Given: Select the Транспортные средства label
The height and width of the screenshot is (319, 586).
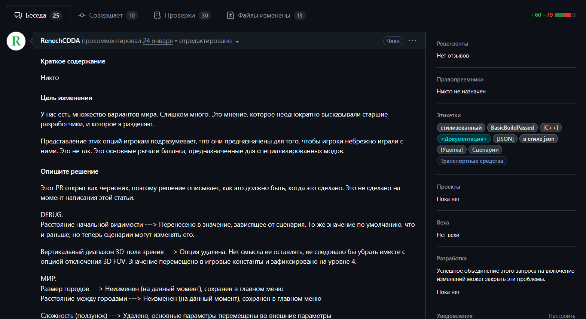Looking at the screenshot, I should point(472,161).
